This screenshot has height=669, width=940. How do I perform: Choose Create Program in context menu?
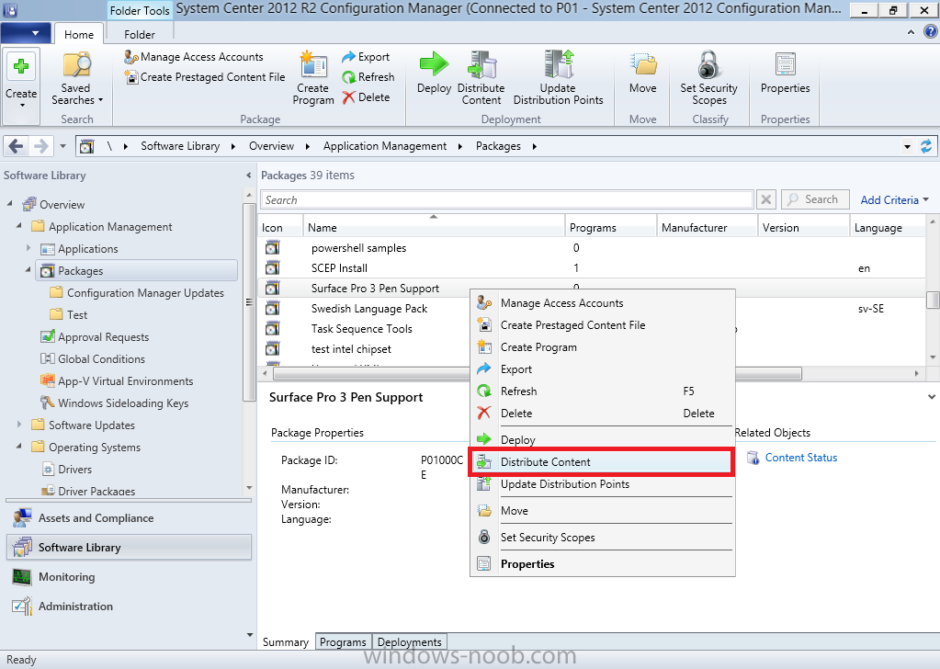tap(602, 347)
